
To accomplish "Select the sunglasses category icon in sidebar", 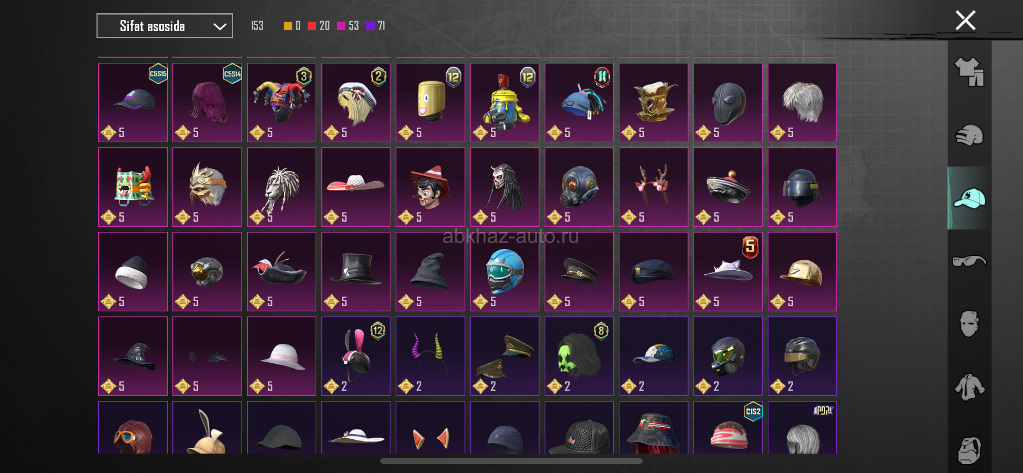I will pyautogui.click(x=969, y=261).
